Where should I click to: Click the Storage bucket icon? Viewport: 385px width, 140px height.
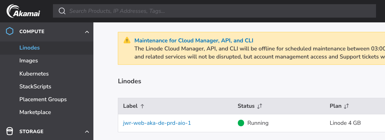click(10, 131)
